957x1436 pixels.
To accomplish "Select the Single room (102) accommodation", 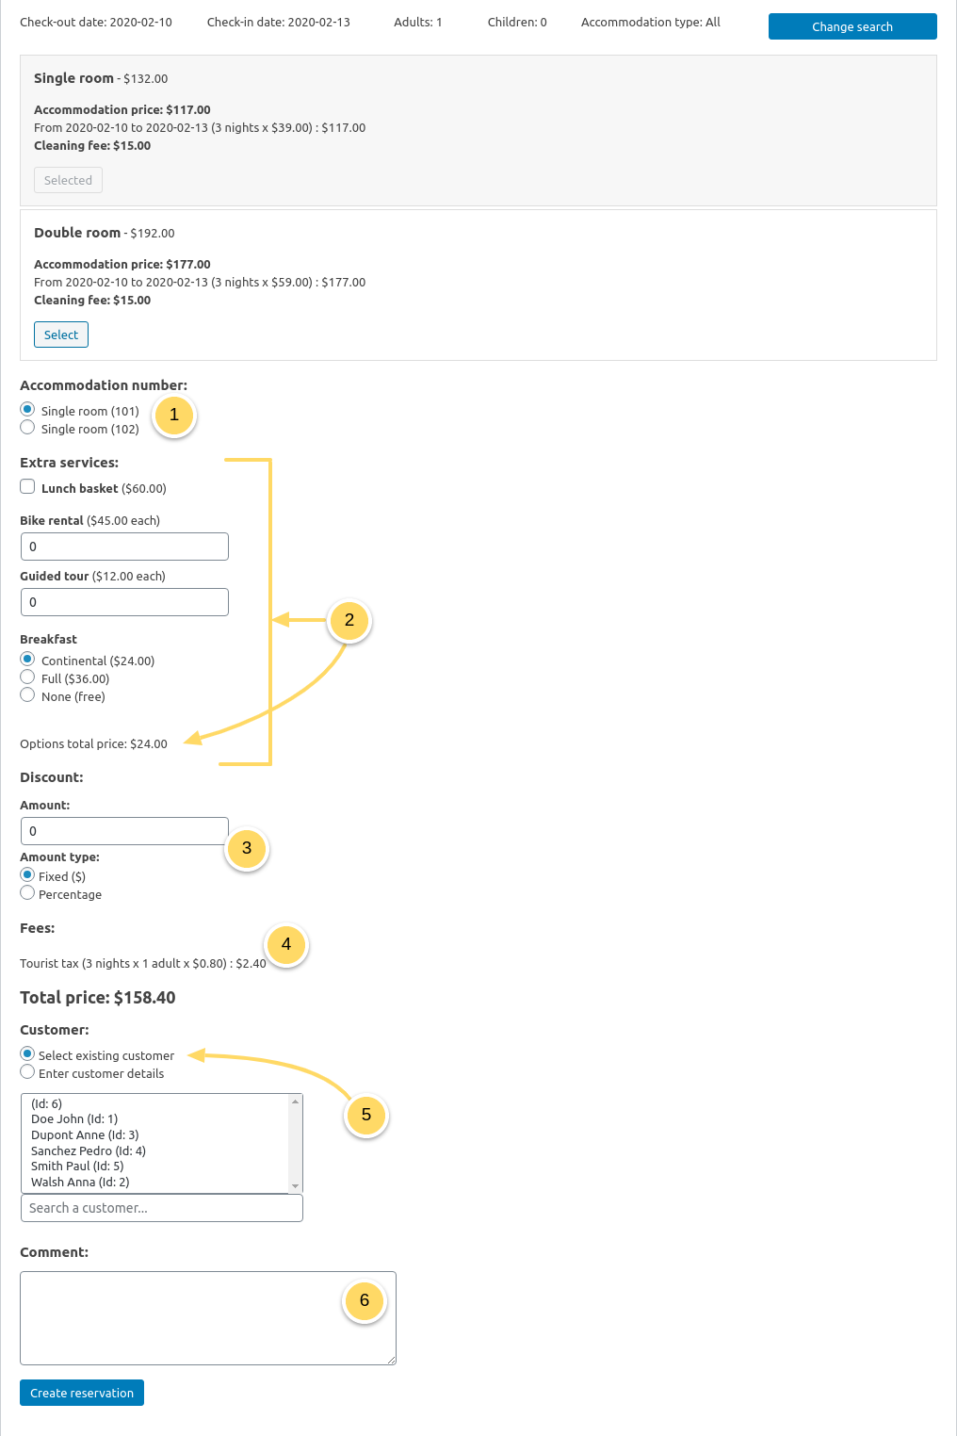I will [27, 427].
